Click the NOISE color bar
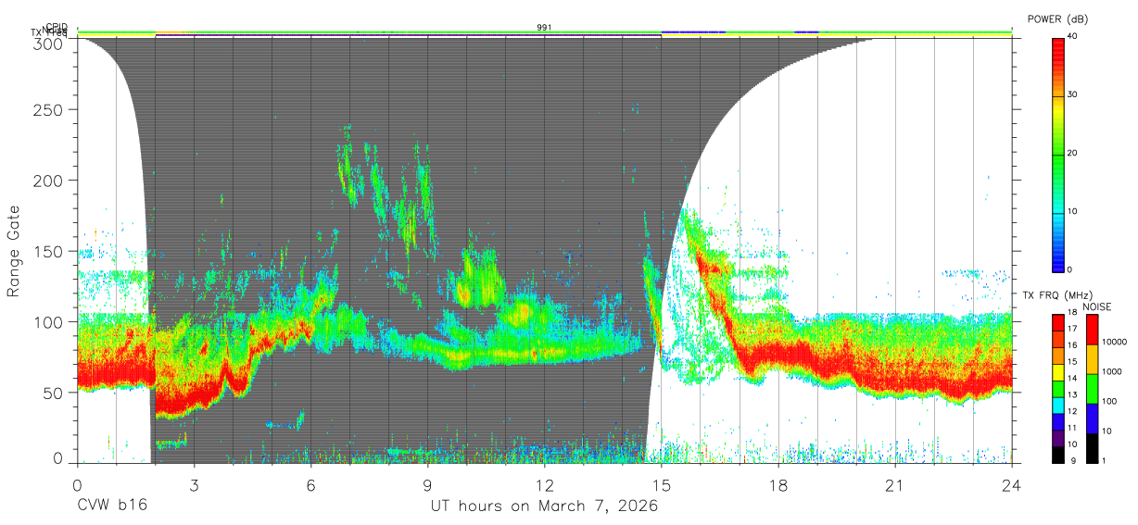The height and width of the screenshot is (525, 1138). tap(1091, 387)
